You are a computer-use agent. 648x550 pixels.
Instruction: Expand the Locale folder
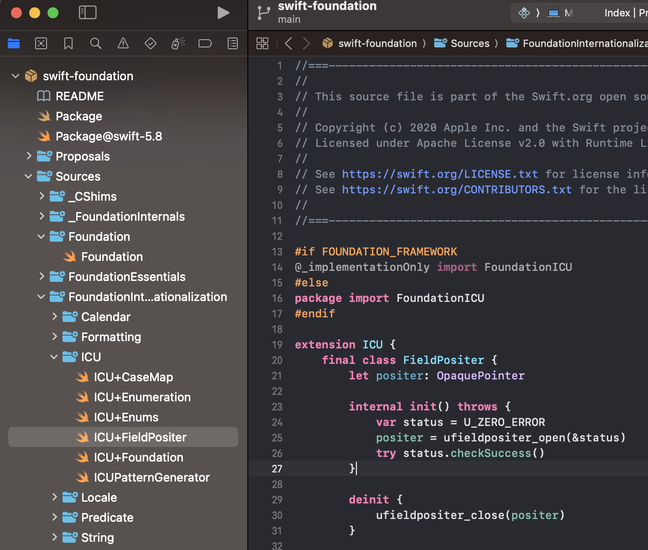pos(54,498)
